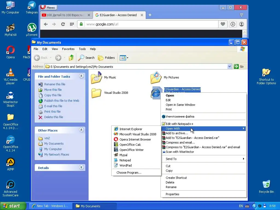This screenshot has height=210, width=280.
Task: Open Opera desktop shortcut
Action: point(10,52)
